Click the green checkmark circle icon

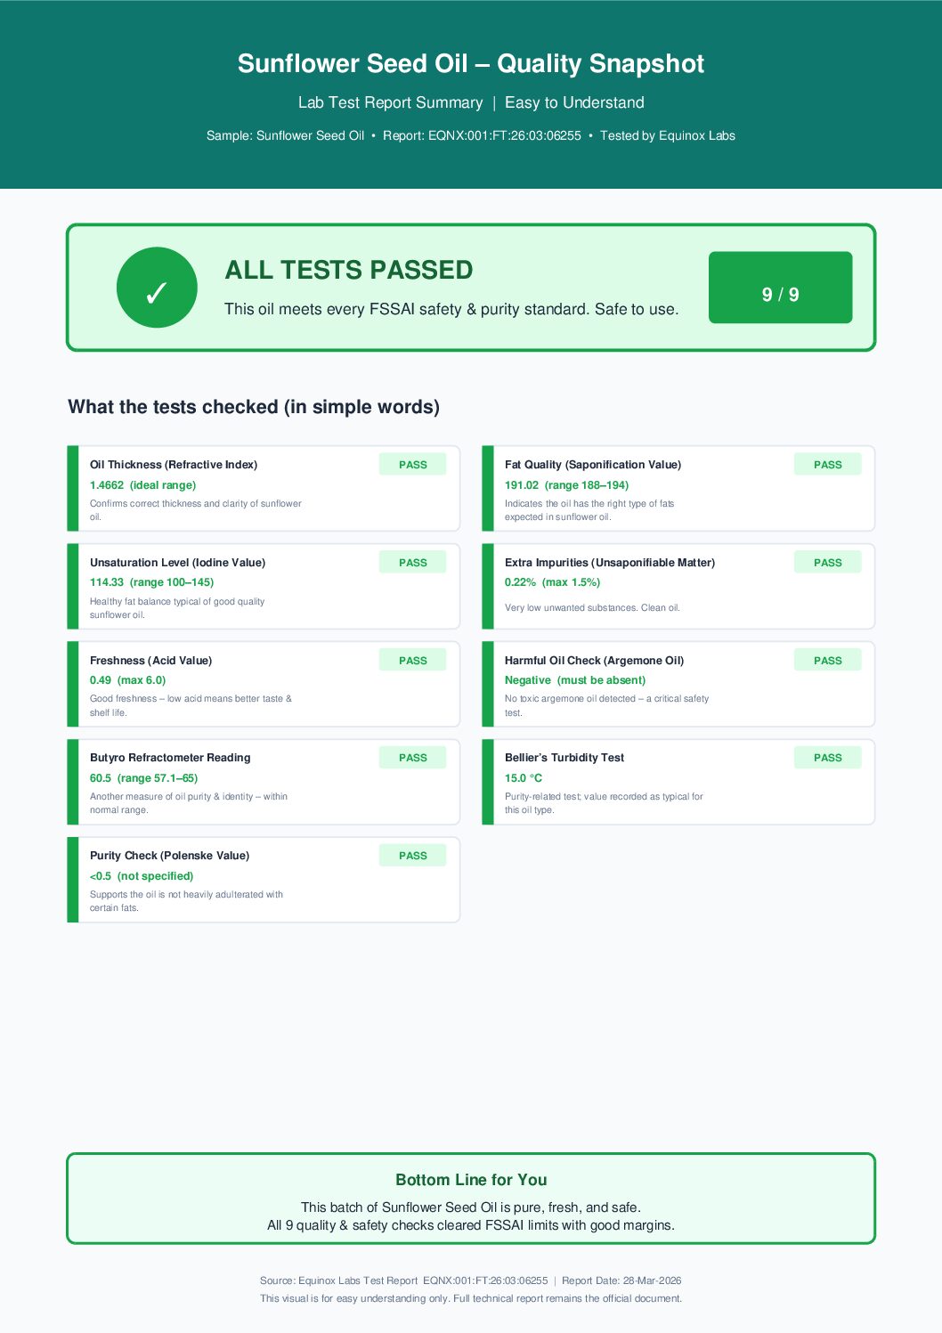coord(157,288)
